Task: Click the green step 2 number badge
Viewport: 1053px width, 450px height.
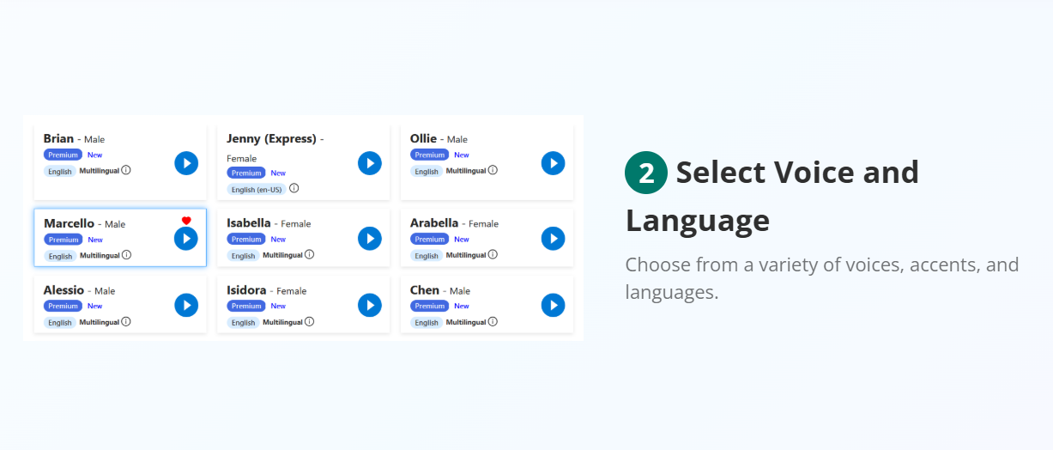Action: [x=645, y=173]
